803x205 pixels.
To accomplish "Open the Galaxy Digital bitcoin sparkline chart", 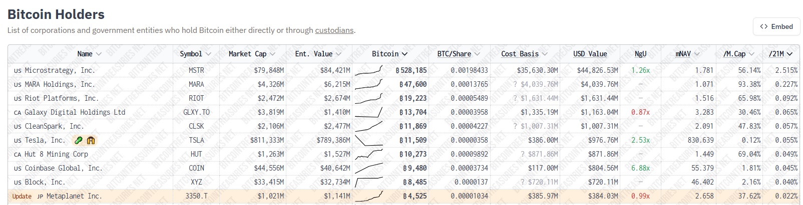I will pyautogui.click(x=369, y=112).
